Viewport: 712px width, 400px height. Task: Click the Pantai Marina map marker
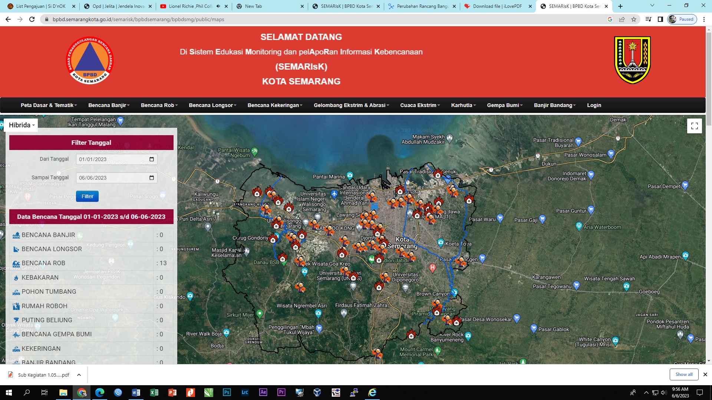(x=350, y=175)
